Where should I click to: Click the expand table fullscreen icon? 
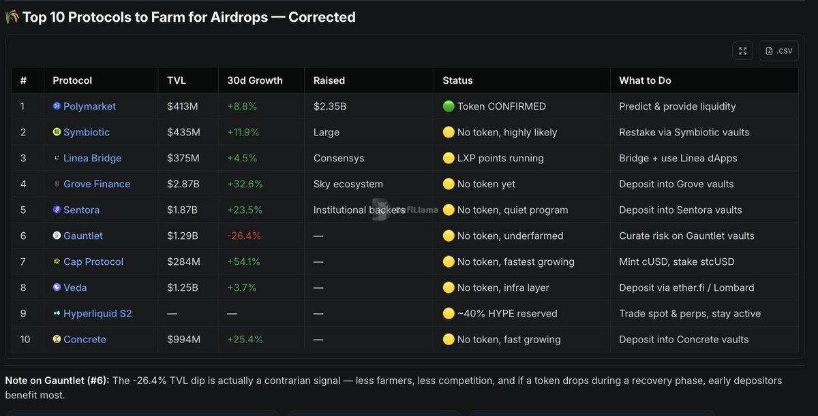click(x=742, y=51)
